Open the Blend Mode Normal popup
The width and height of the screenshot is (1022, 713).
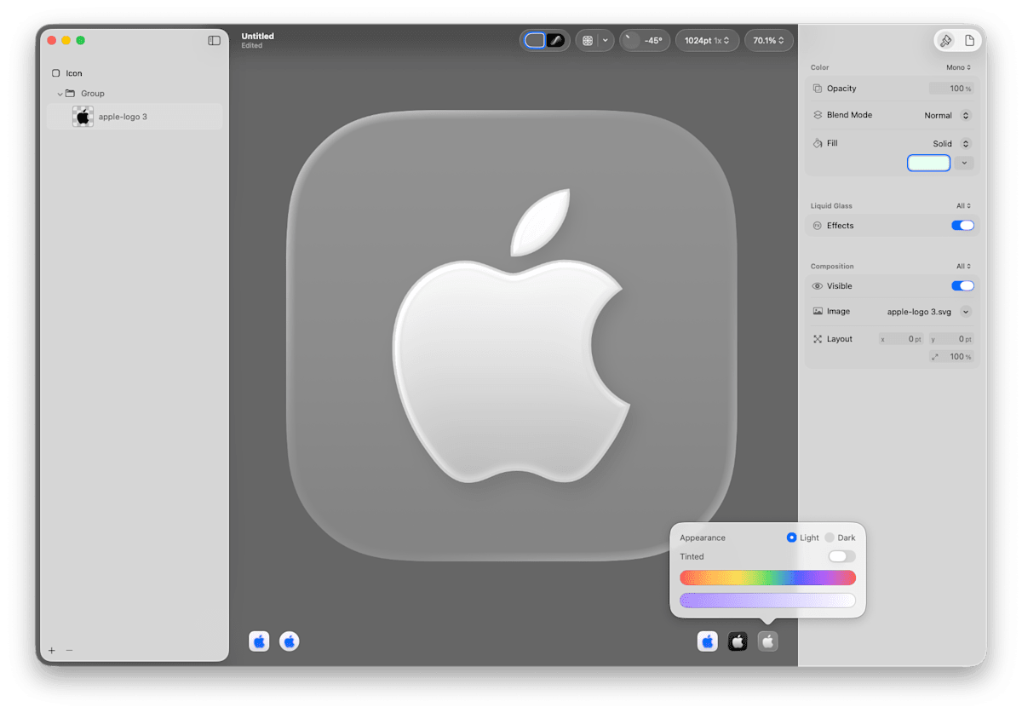pos(948,115)
